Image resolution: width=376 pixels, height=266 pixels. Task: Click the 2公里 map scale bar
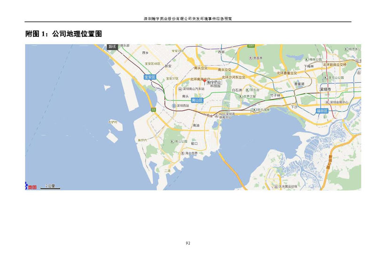[x=50, y=187]
